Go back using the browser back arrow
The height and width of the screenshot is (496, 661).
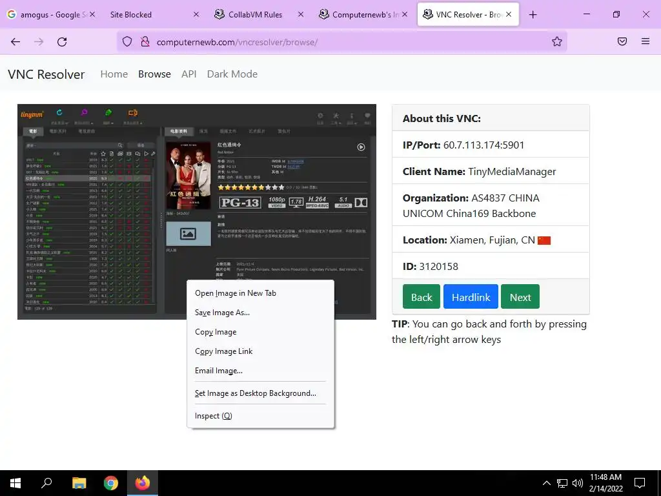pos(15,42)
